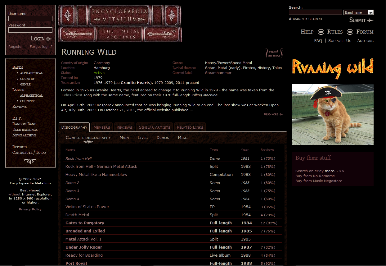Select the Main discography sub-tab
The image size is (386, 266).
coord(124,137)
